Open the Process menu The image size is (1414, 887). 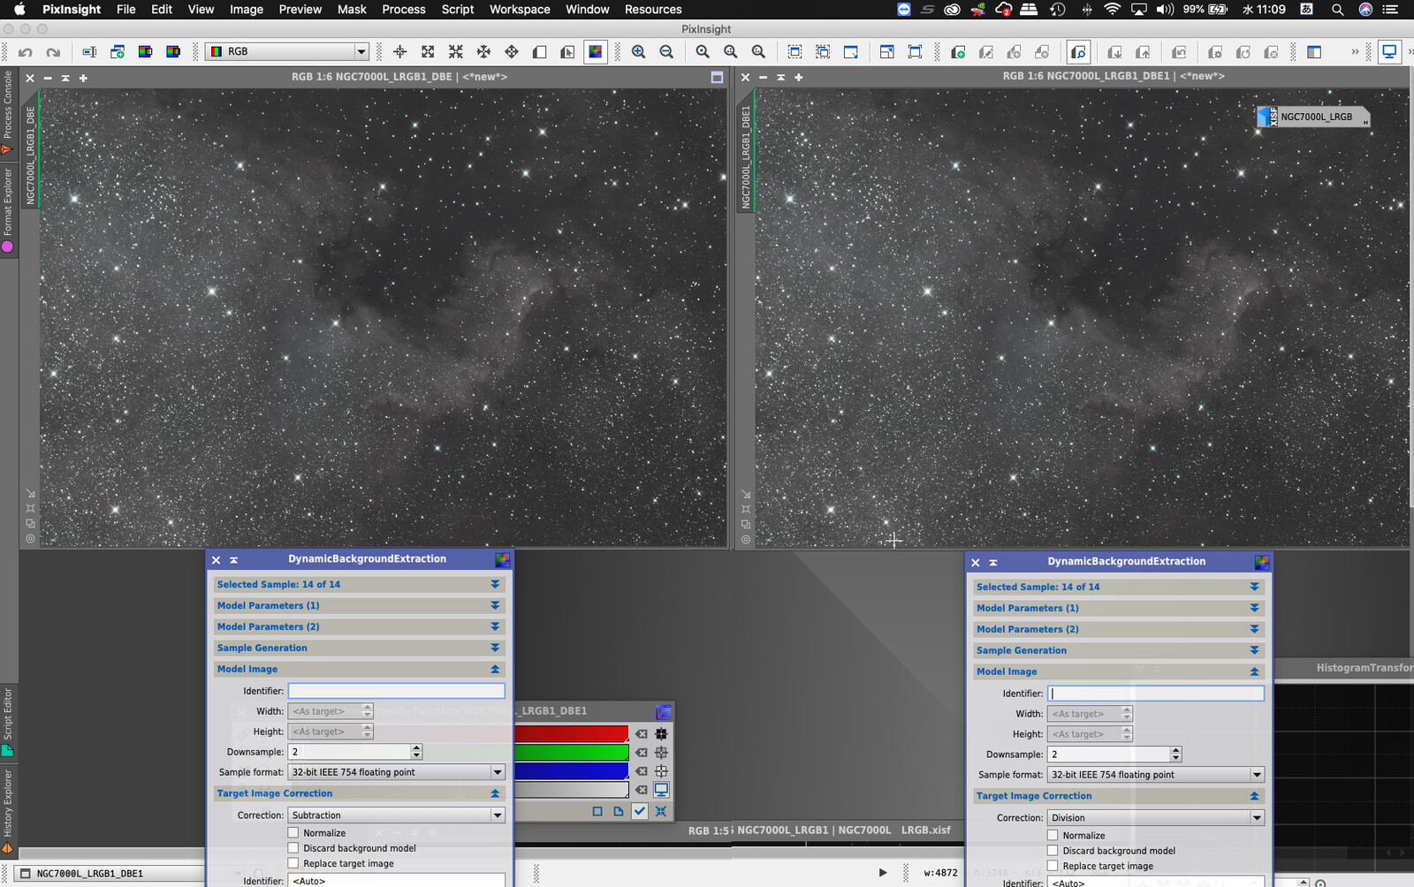coord(403,10)
